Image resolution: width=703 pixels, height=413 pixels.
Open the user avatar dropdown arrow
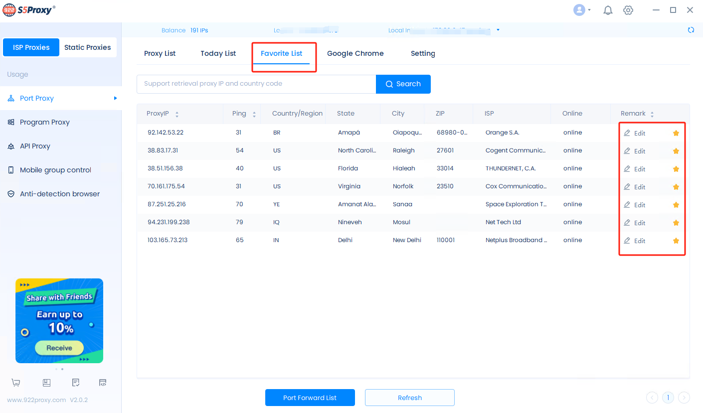(589, 10)
